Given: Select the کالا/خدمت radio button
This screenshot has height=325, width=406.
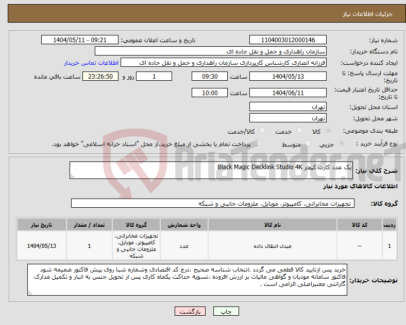Looking at the screenshot, I should 263,131.
